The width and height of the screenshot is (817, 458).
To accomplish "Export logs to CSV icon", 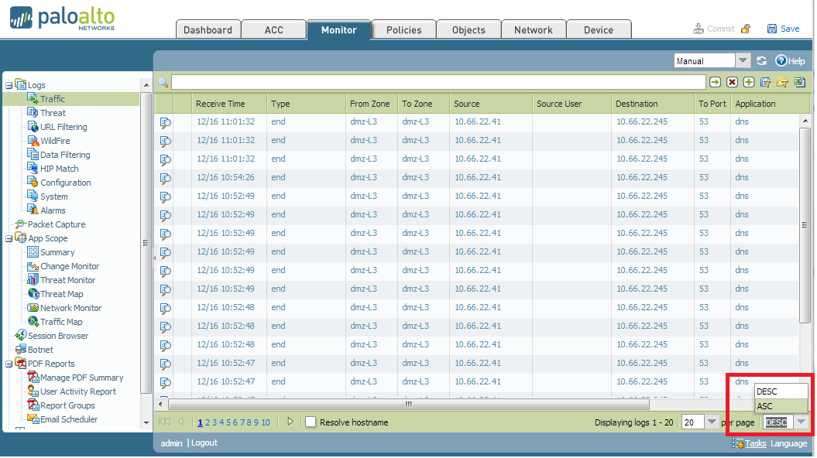I will click(800, 82).
